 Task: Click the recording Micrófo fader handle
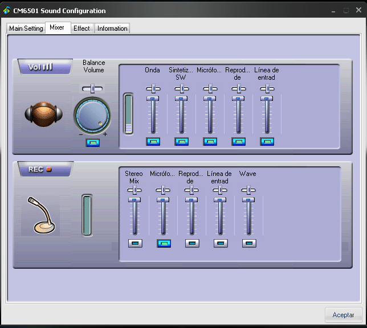click(163, 200)
